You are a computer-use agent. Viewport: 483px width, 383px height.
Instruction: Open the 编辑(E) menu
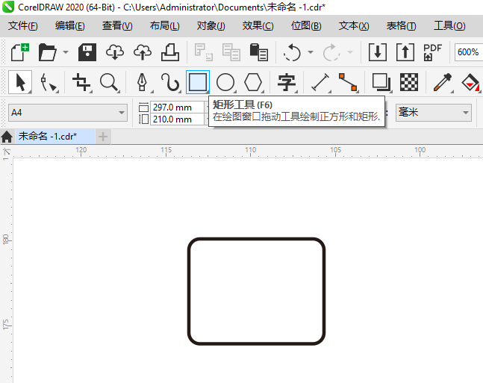point(70,26)
